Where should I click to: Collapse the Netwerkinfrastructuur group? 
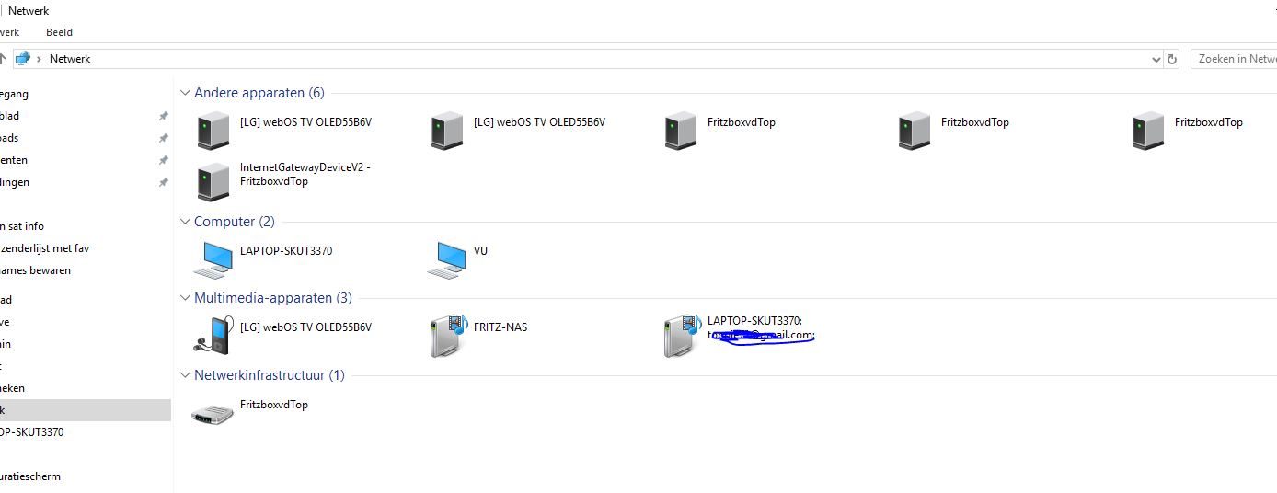tap(185, 375)
